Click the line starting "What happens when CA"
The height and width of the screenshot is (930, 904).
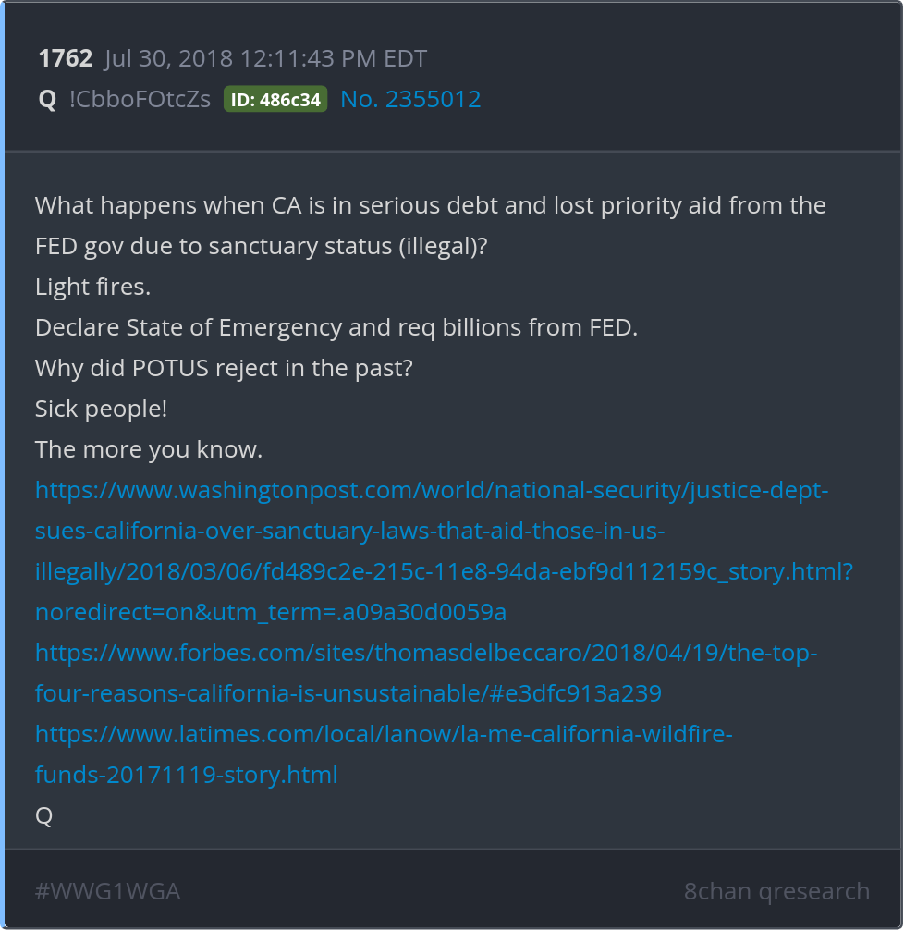click(430, 205)
